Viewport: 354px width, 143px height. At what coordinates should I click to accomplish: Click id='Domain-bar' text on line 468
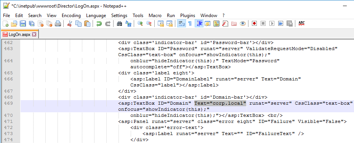[225, 97]
